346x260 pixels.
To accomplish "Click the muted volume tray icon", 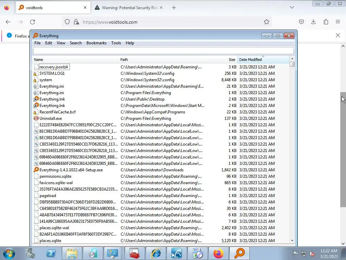I will 312,254.
